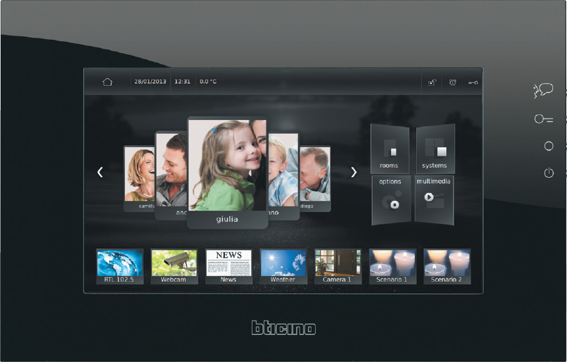Click the temperature reading 0.0 °C
Viewport: 567px width, 362px height.
coord(208,82)
